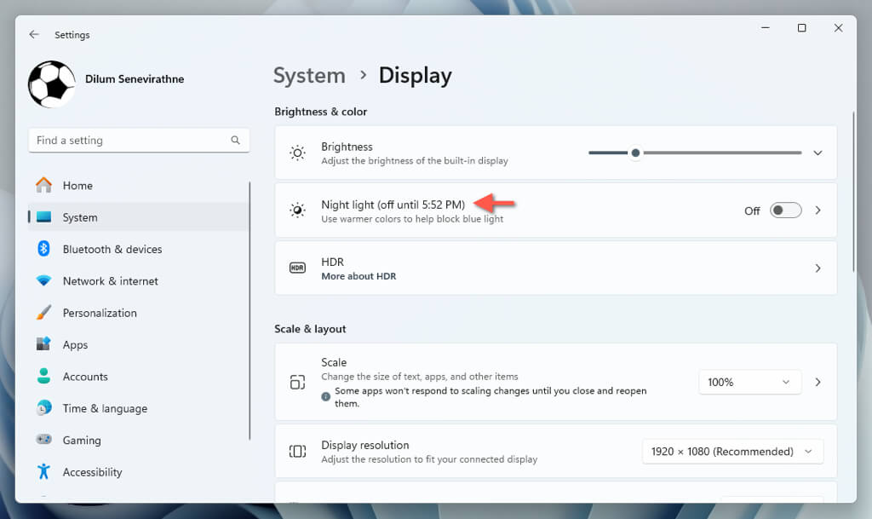This screenshot has height=519, width=872.
Task: Click the Night light row title
Action: [x=393, y=205]
